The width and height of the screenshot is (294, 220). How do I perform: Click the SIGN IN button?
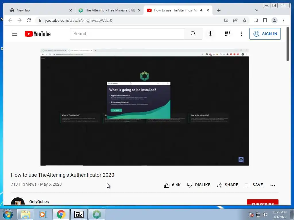click(265, 34)
